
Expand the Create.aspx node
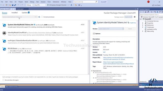(143, 27)
